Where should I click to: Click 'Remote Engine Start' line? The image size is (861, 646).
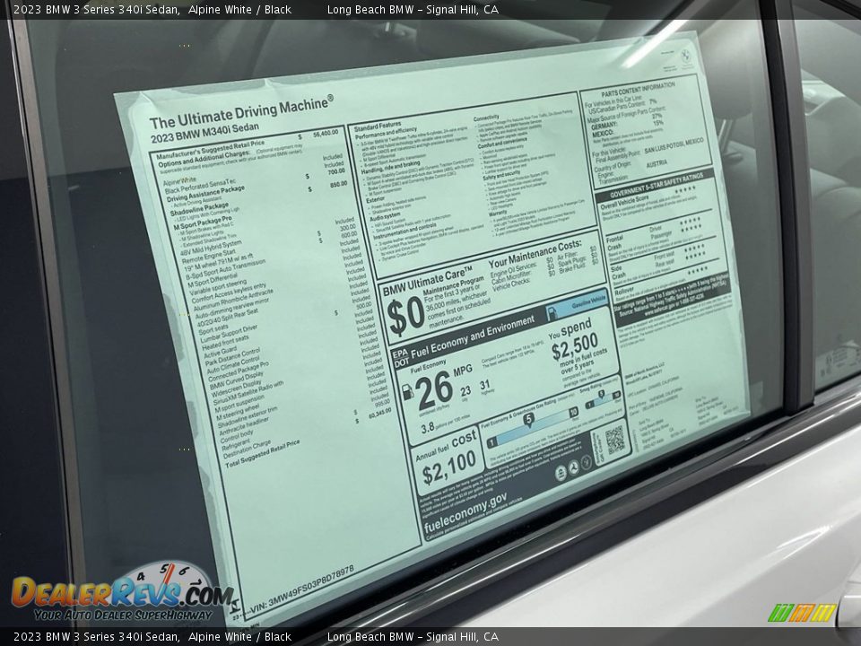[x=209, y=256]
